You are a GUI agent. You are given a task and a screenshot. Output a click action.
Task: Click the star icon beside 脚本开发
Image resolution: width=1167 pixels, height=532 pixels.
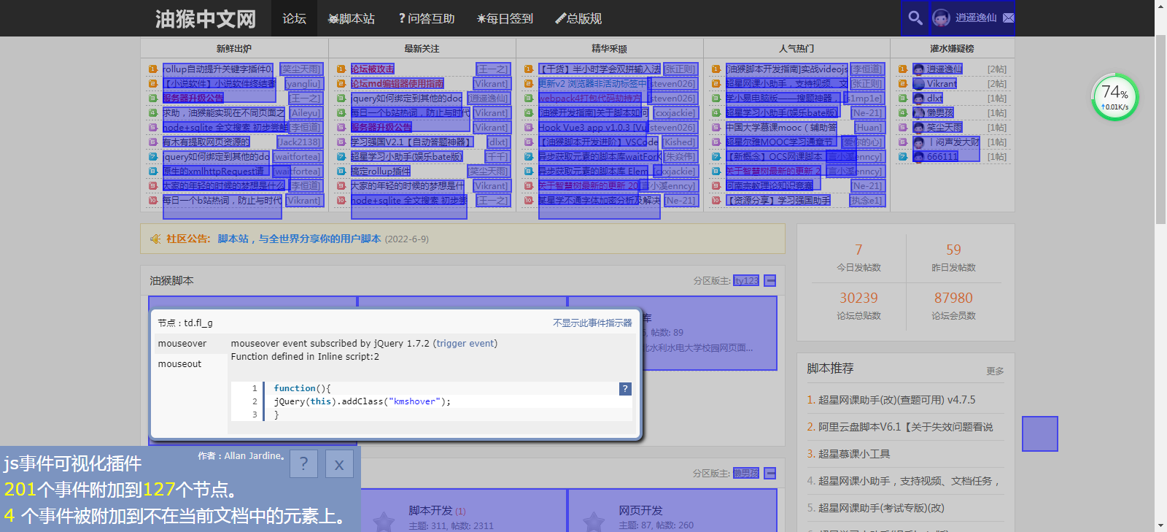pos(384,521)
